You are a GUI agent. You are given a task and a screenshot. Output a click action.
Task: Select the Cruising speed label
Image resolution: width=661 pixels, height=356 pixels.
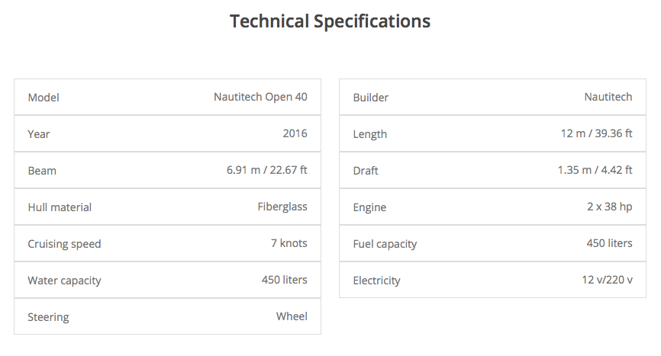[x=64, y=244]
